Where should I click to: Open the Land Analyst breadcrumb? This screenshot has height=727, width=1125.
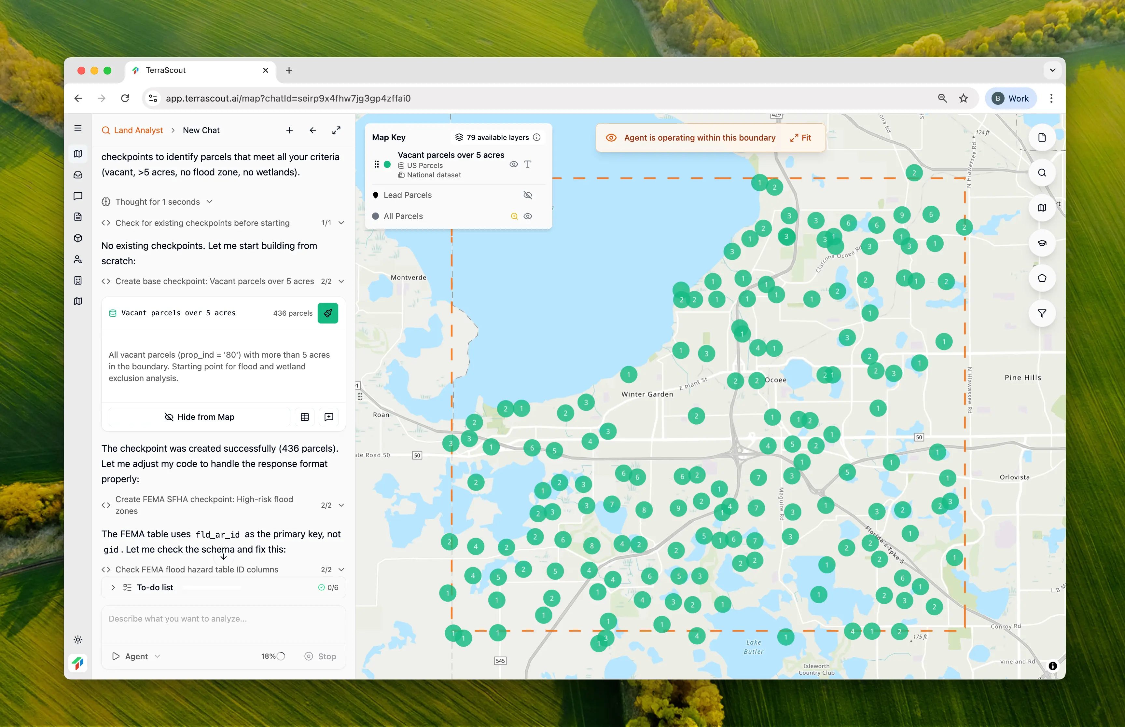[138, 130]
